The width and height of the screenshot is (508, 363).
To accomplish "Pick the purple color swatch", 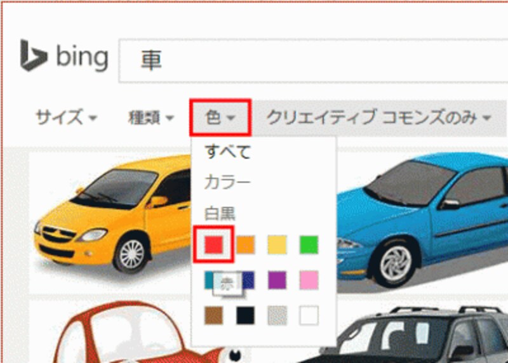I will 277,280.
